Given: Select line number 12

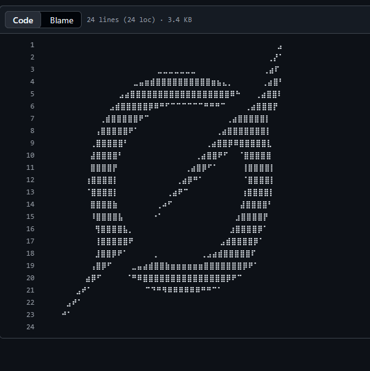Looking at the screenshot, I should coord(31,180).
